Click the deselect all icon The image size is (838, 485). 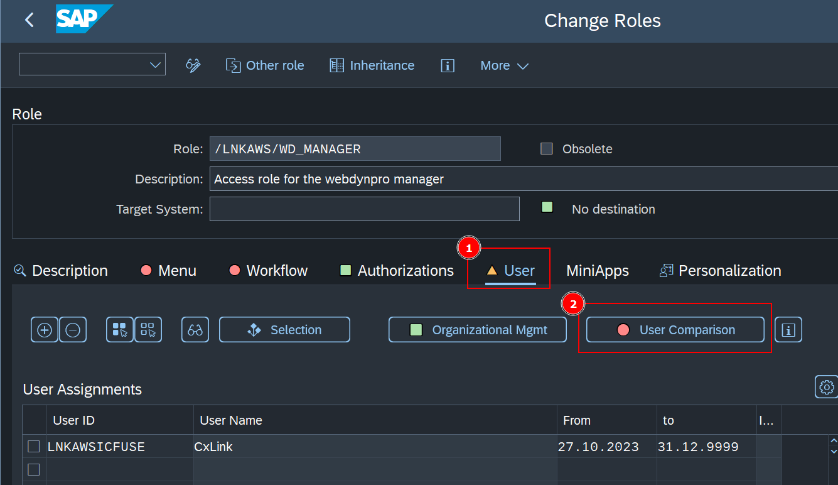click(148, 330)
